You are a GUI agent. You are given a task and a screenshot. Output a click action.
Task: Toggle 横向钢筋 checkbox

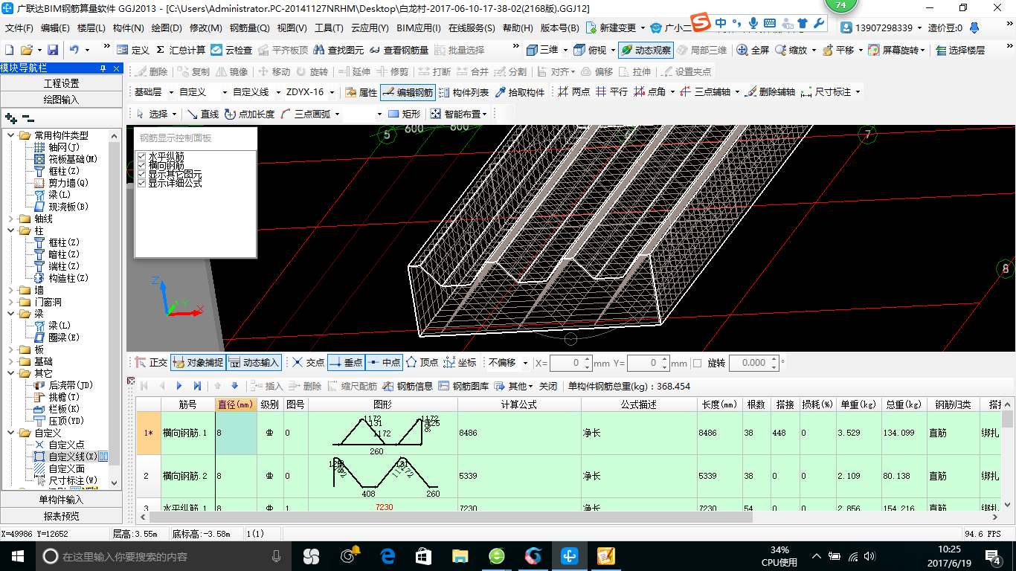tap(142, 165)
